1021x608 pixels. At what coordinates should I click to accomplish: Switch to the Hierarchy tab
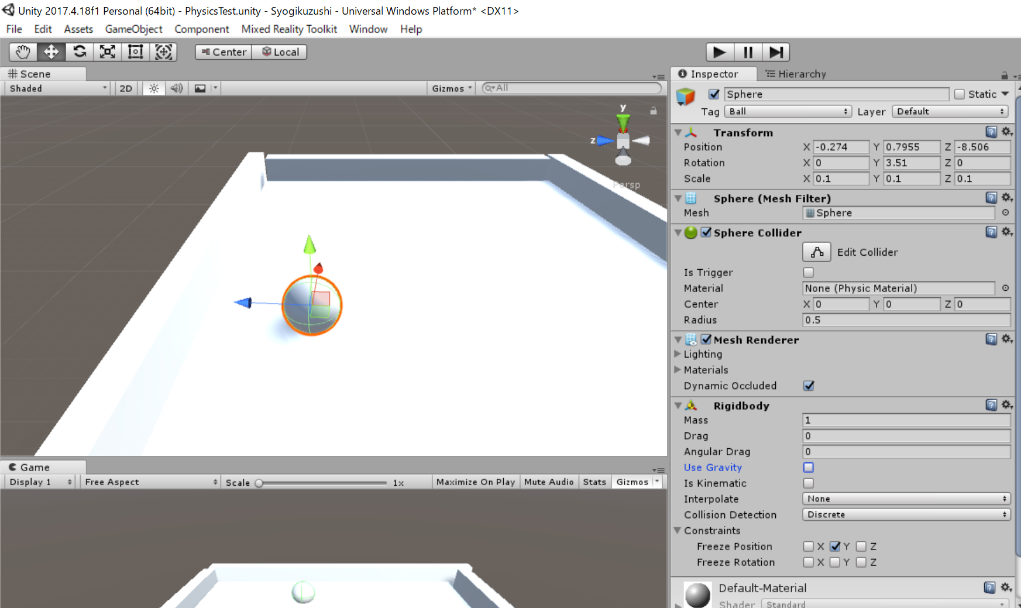pos(797,74)
